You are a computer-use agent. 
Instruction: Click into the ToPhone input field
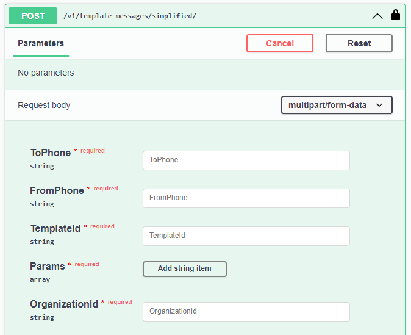246,160
